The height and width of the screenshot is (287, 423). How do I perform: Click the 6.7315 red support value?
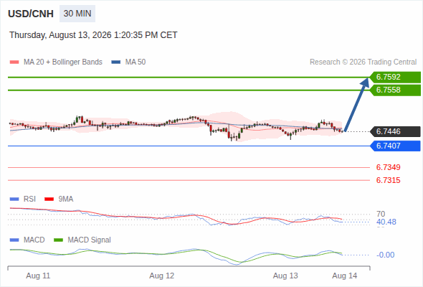tap(388, 180)
